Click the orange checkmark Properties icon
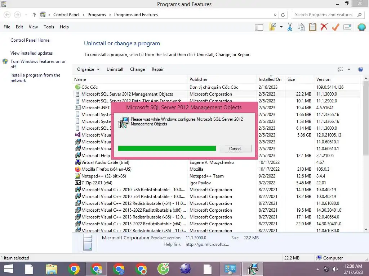The image size is (369, 276). [x=335, y=27]
